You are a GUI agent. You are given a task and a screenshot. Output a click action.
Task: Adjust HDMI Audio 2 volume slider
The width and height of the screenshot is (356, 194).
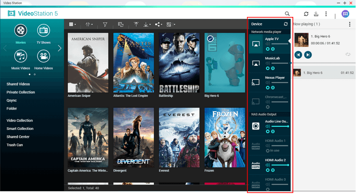tap(280, 165)
